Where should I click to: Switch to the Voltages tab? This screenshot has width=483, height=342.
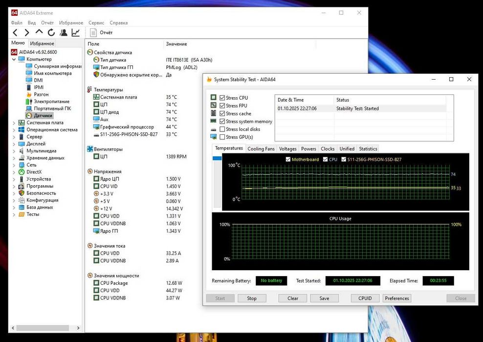coord(288,149)
